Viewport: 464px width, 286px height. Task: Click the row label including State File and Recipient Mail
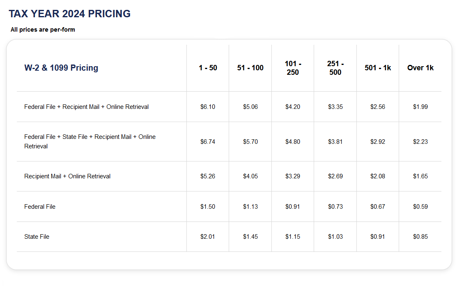[x=90, y=141]
